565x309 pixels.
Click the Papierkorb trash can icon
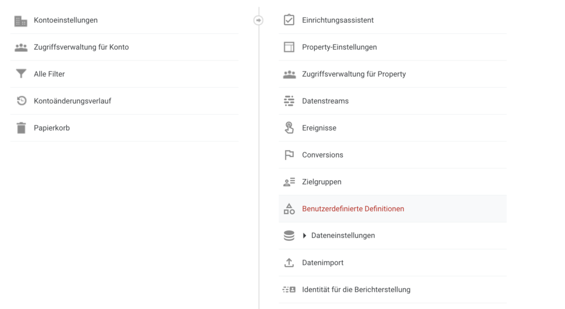point(22,128)
